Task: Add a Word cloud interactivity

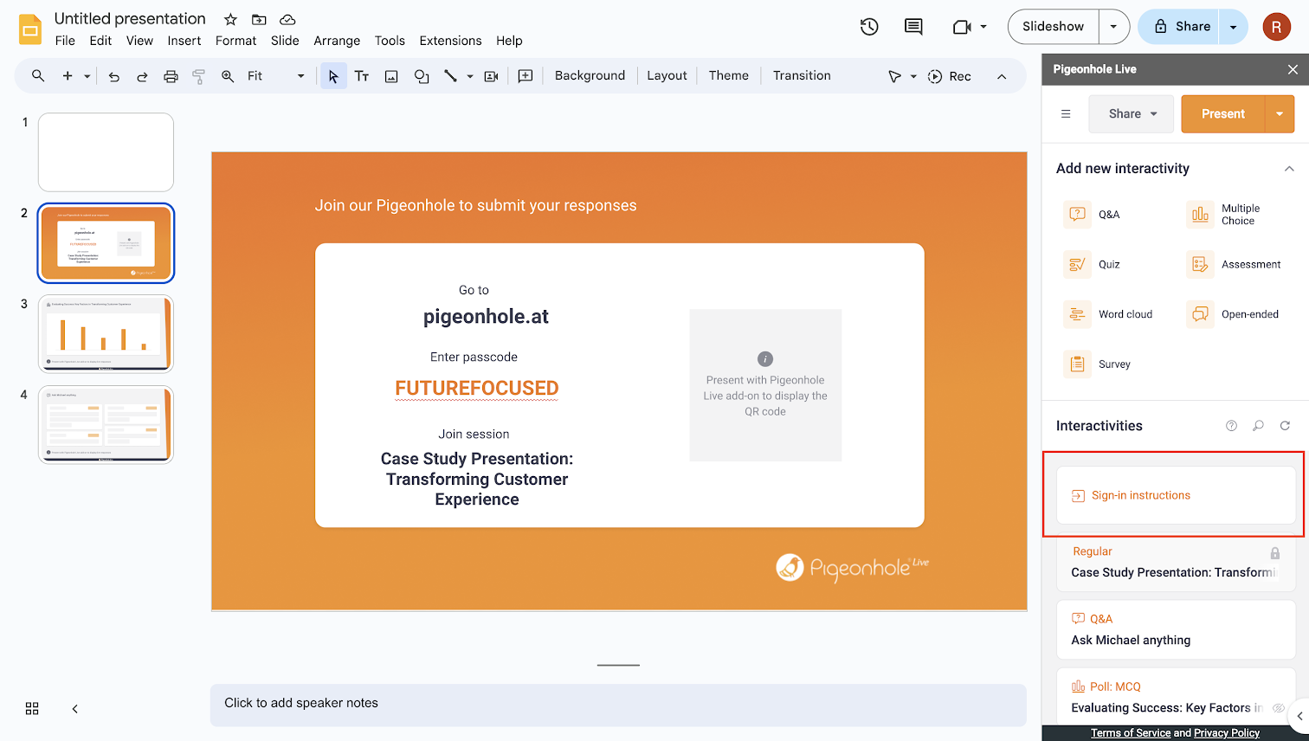Action: tap(1109, 314)
